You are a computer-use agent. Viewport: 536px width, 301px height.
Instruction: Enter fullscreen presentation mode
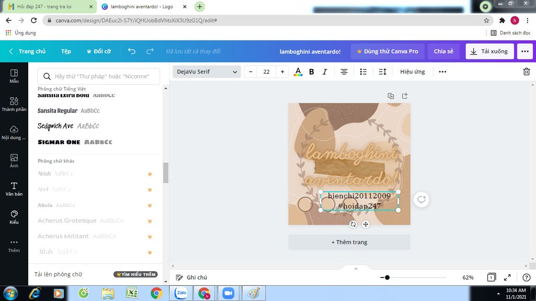coord(507,277)
